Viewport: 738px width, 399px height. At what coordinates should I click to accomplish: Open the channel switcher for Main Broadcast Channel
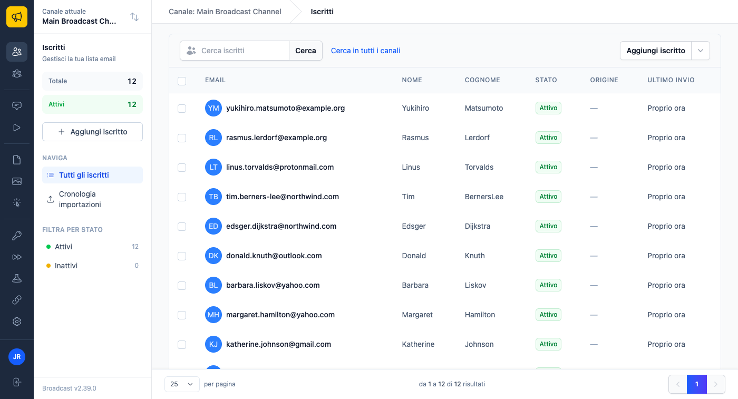point(134,17)
